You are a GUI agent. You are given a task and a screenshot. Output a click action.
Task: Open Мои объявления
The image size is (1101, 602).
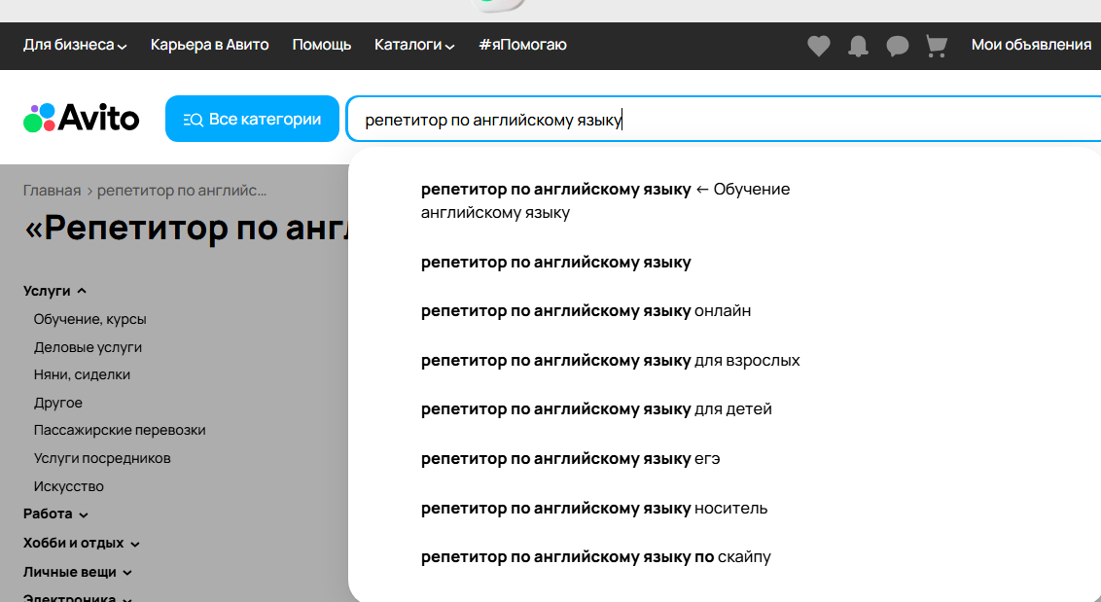(1030, 46)
